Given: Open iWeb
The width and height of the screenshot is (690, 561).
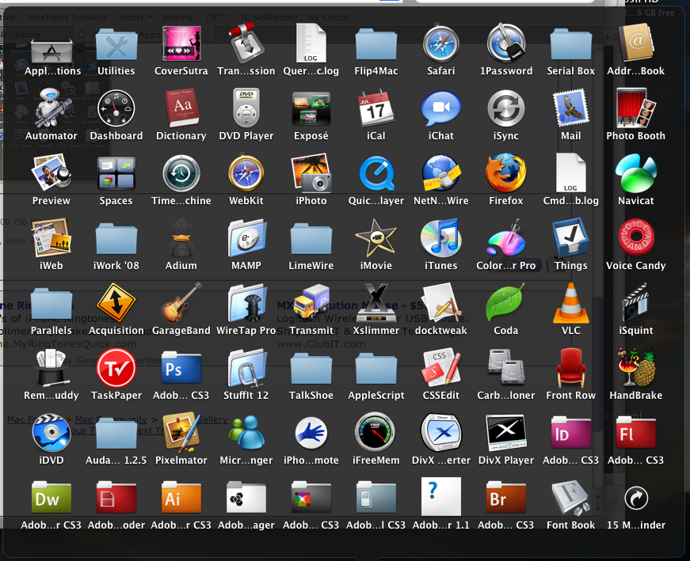Looking at the screenshot, I should (51, 238).
